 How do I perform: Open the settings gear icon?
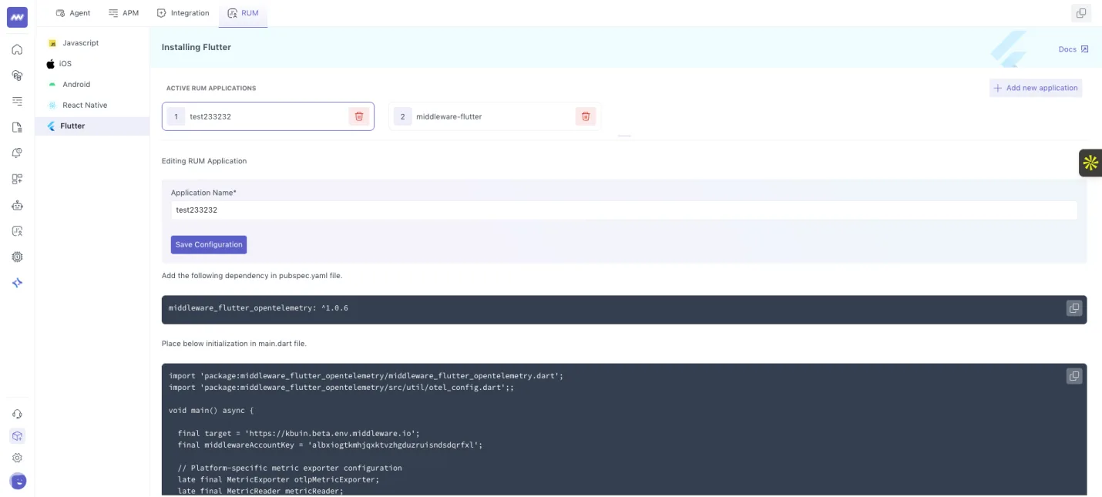tap(17, 458)
